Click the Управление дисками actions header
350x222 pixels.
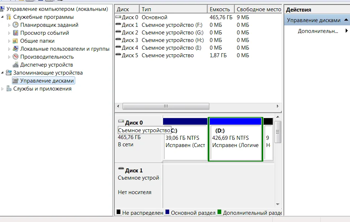317,20
